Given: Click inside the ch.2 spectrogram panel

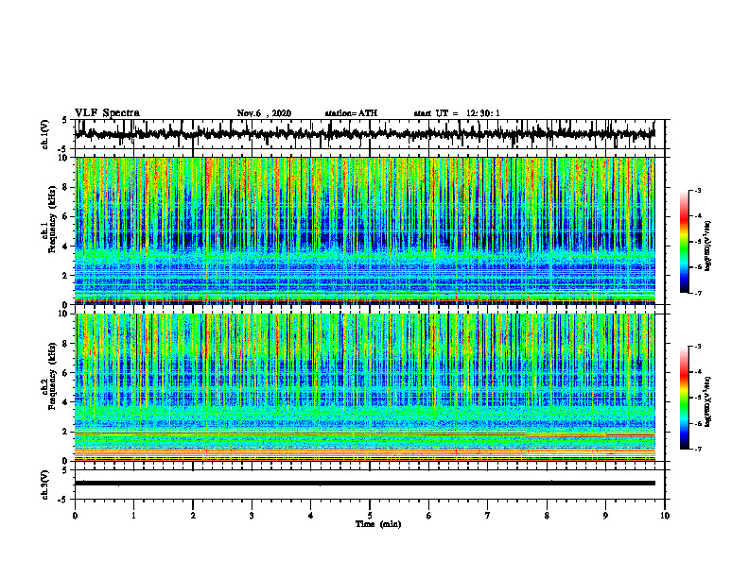Looking at the screenshot, I should (x=364, y=387).
